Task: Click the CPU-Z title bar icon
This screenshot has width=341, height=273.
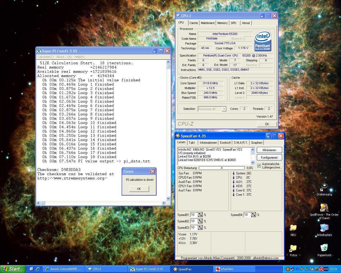Action: click(x=178, y=16)
